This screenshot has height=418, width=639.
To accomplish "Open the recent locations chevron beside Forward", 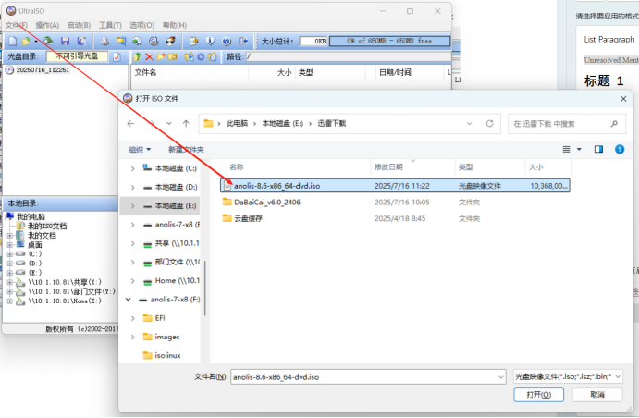I will (x=168, y=123).
